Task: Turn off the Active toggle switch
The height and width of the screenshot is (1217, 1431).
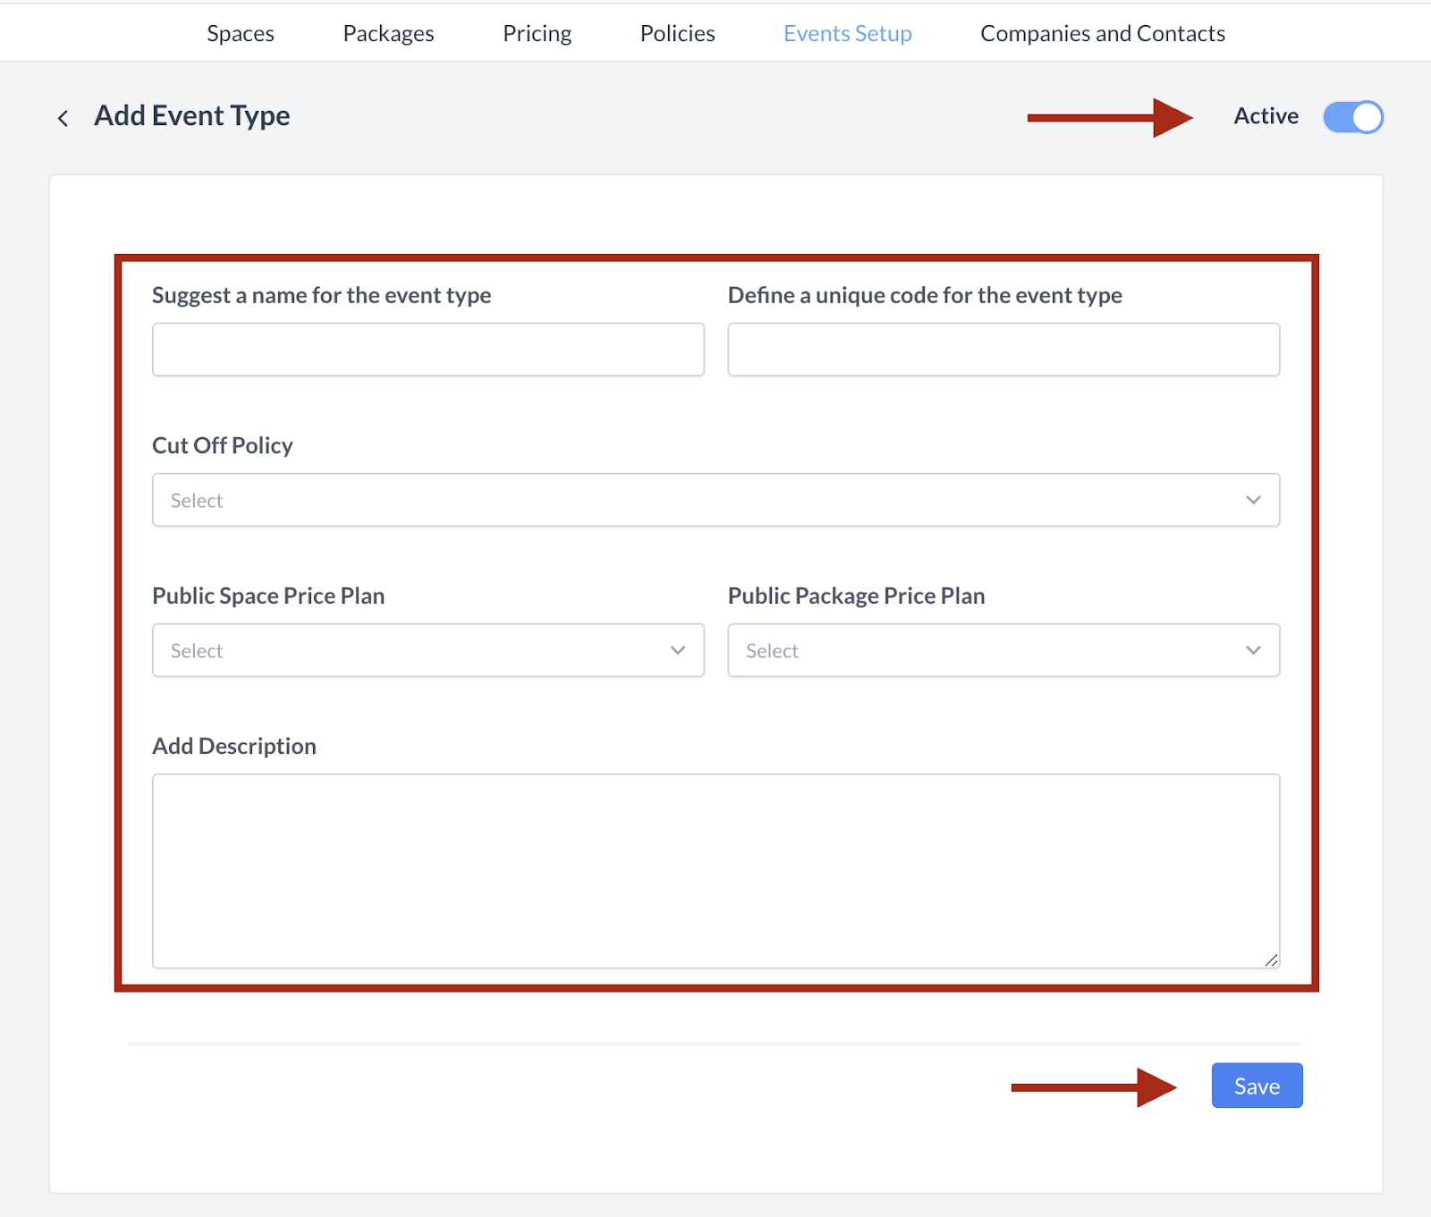Action: pyautogui.click(x=1352, y=117)
